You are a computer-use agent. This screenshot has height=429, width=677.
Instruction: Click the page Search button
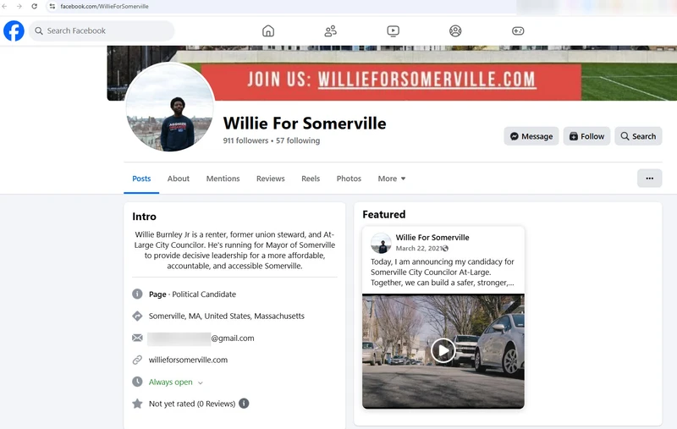coord(638,136)
